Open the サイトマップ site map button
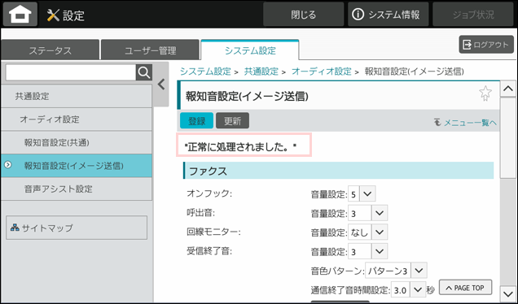Screen dimensions: 518x304 (x=77, y=228)
